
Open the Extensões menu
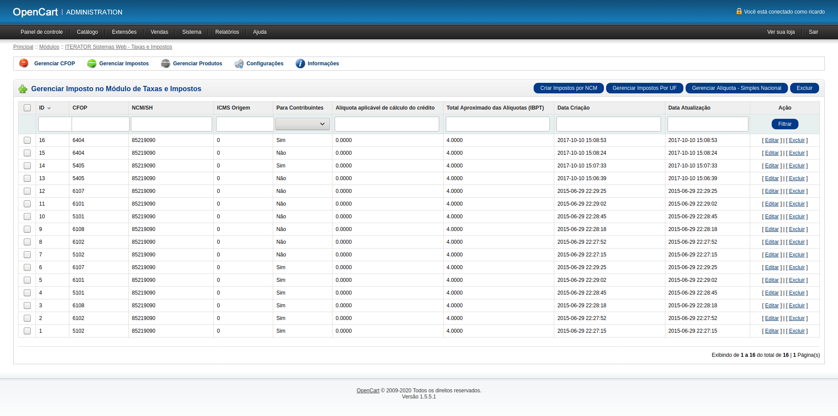(x=124, y=32)
